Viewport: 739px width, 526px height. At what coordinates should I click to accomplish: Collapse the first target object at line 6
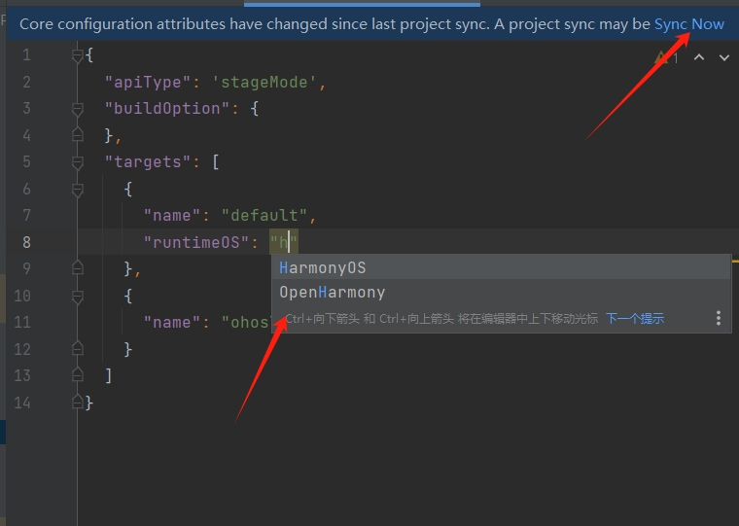point(78,189)
